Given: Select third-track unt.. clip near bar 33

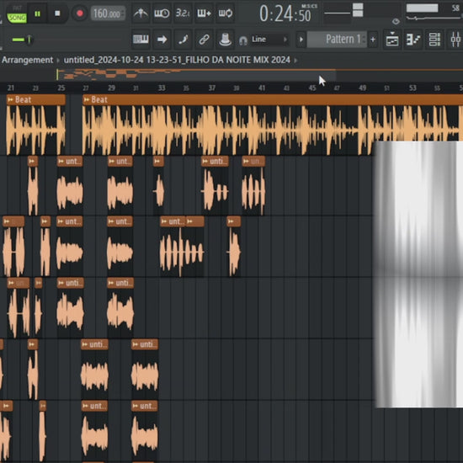Looking at the screenshot, I should tap(173, 247).
